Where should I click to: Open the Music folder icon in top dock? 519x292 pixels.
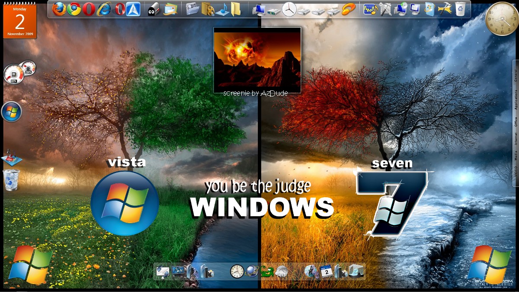pyautogui.click(x=223, y=9)
